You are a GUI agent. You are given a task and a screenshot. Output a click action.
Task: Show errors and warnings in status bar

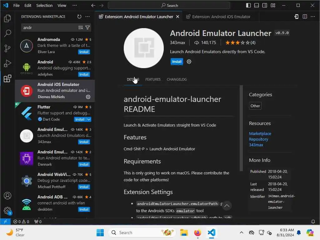[x=21, y=222]
